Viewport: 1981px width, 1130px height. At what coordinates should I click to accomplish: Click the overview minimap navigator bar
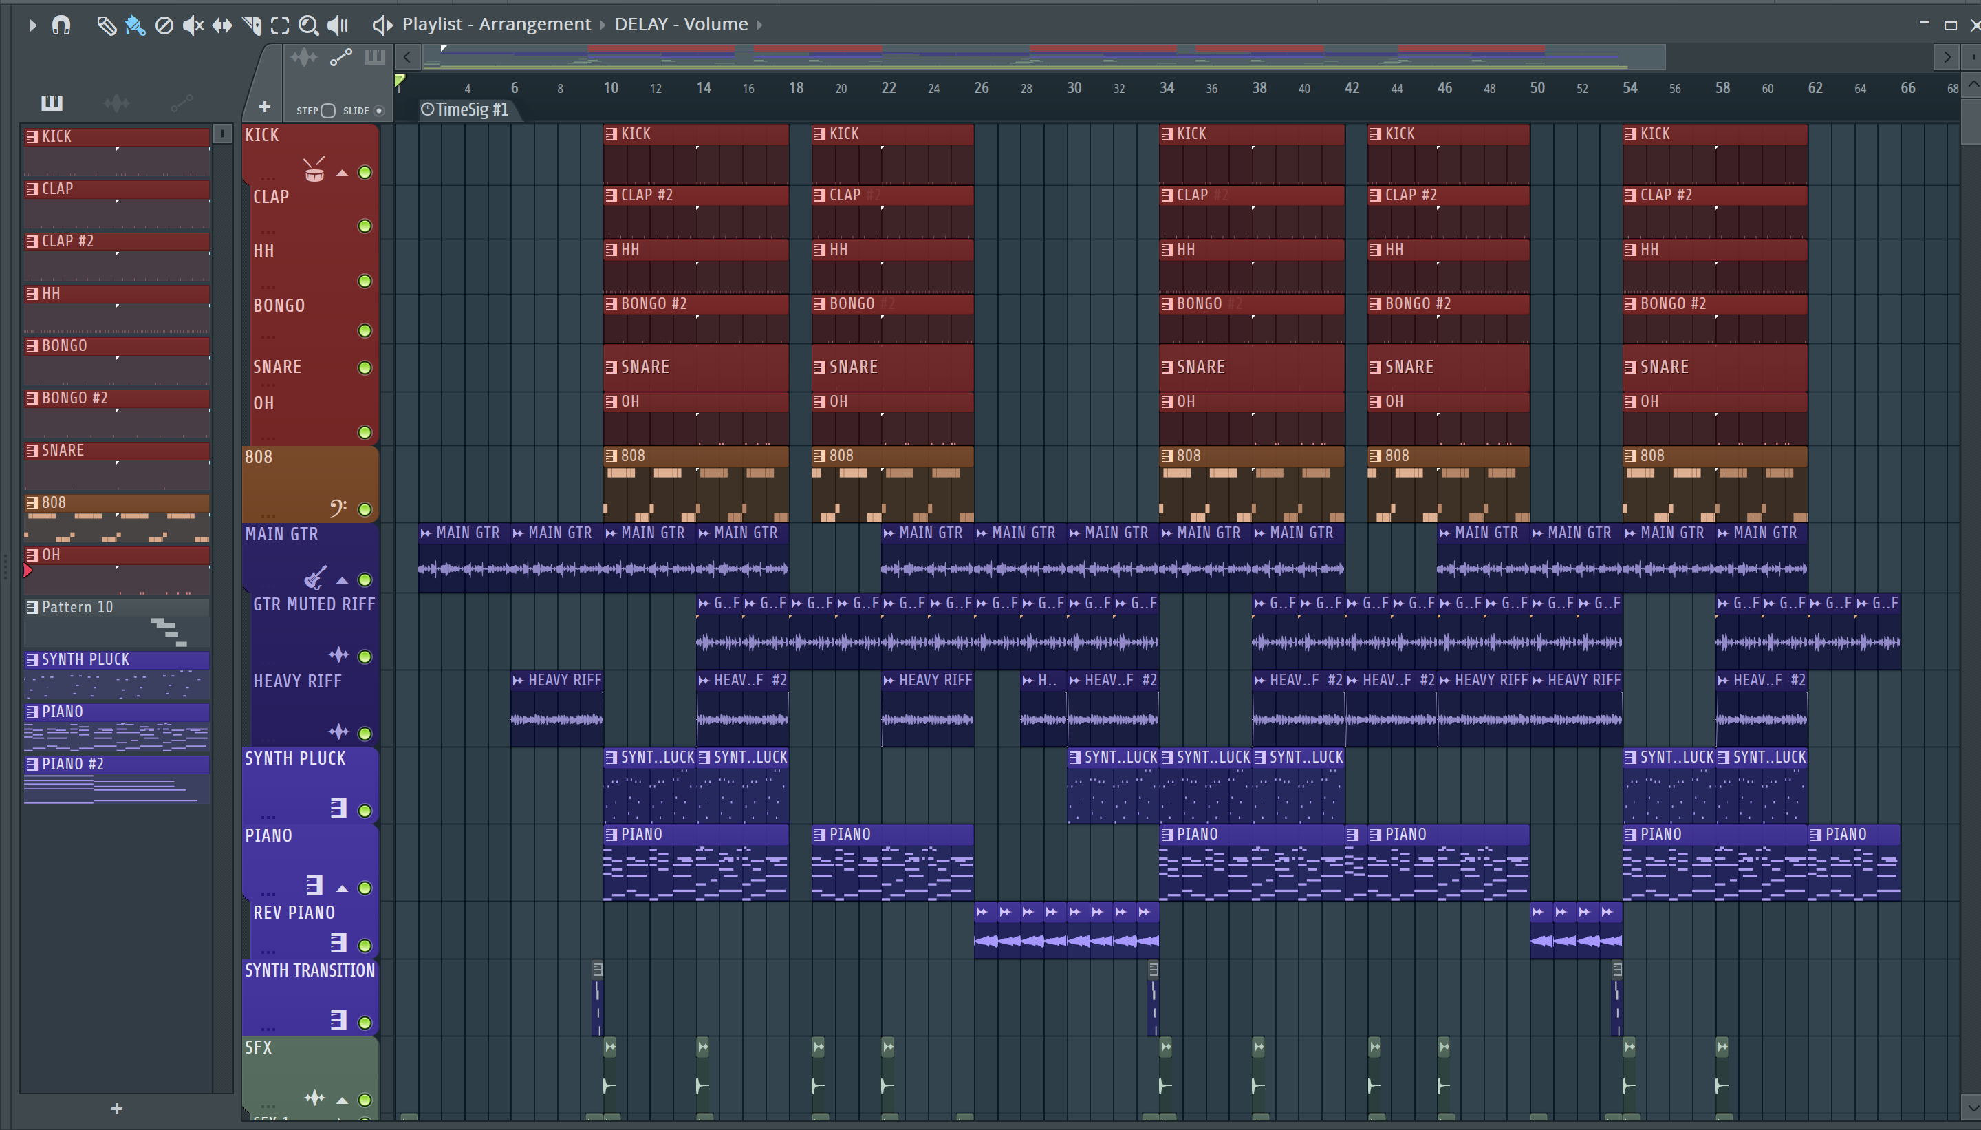point(1043,56)
